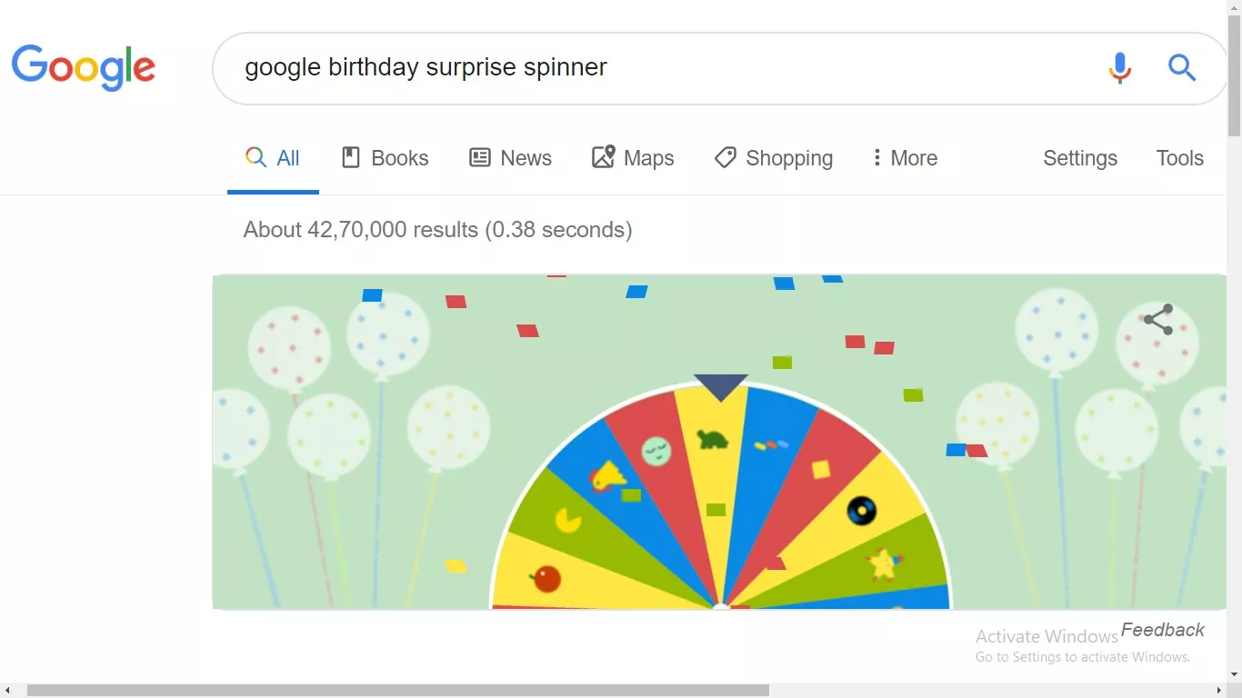Click the sleeping face icon on the red wedge
This screenshot has width=1242, height=698.
pos(656,451)
